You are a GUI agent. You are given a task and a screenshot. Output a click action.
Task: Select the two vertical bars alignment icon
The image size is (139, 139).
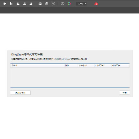pyautogui.click(x=11, y=4)
